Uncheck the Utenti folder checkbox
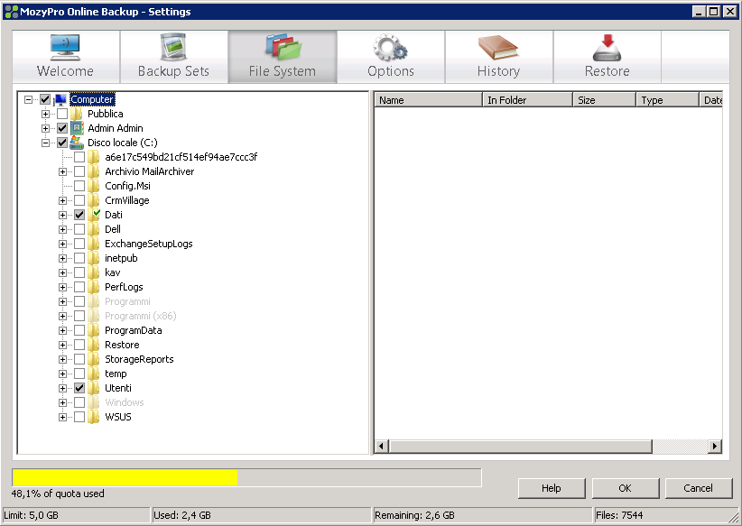Screen dimensions: 742x526 point(79,388)
